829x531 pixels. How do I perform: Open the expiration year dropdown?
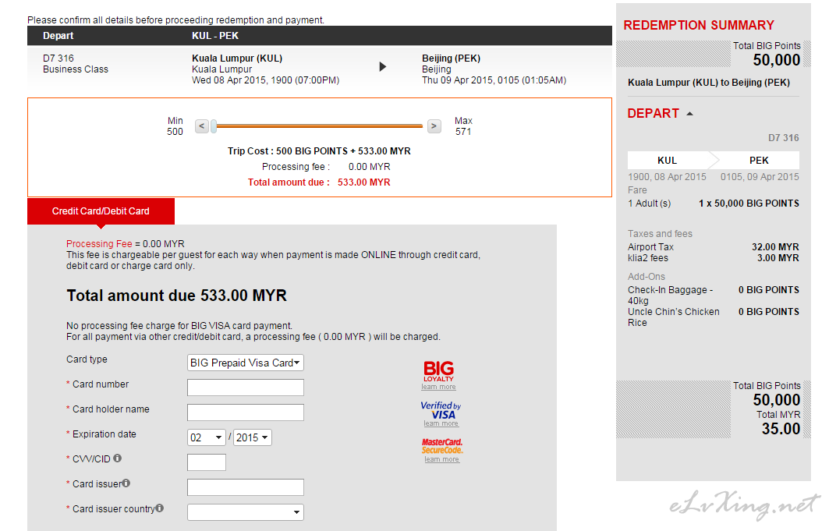[x=252, y=437]
